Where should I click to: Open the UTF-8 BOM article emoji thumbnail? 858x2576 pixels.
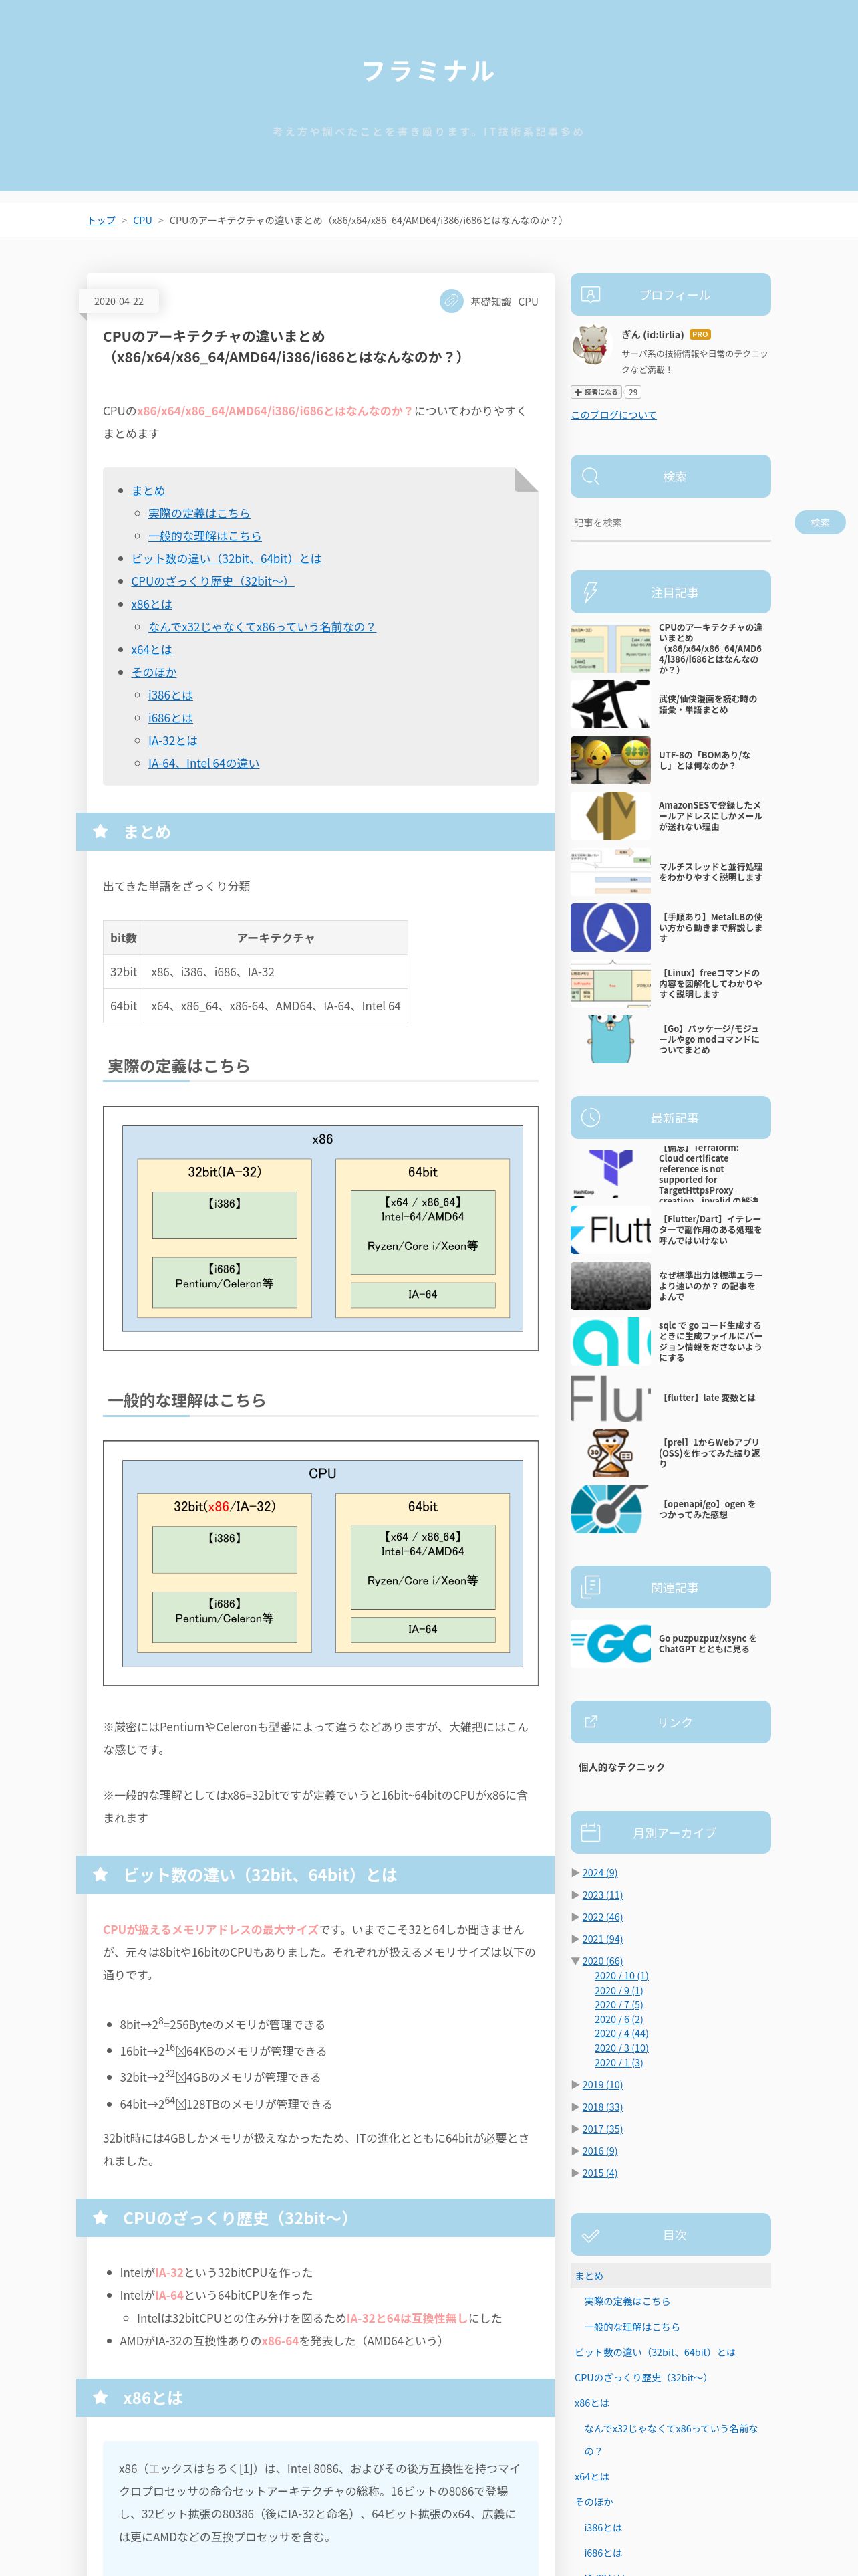(x=610, y=760)
